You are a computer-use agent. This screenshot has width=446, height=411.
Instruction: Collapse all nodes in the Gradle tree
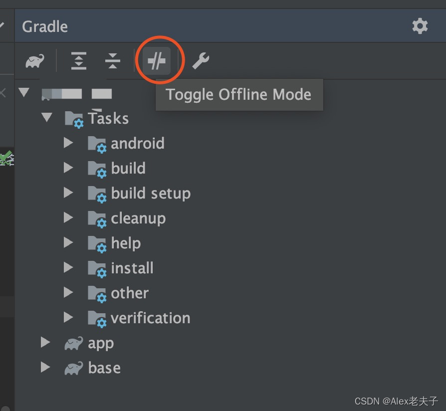(x=112, y=60)
